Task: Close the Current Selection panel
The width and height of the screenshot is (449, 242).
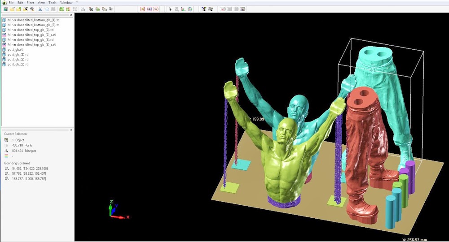Action: coord(71,130)
